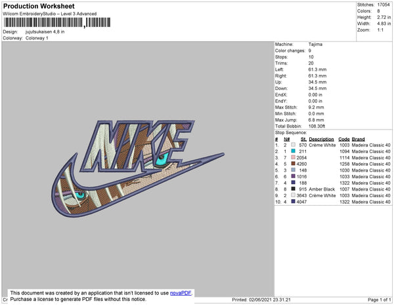This screenshot has width=394, height=305.
Task: Click the purple swatch in stop 6
Action: (x=293, y=176)
